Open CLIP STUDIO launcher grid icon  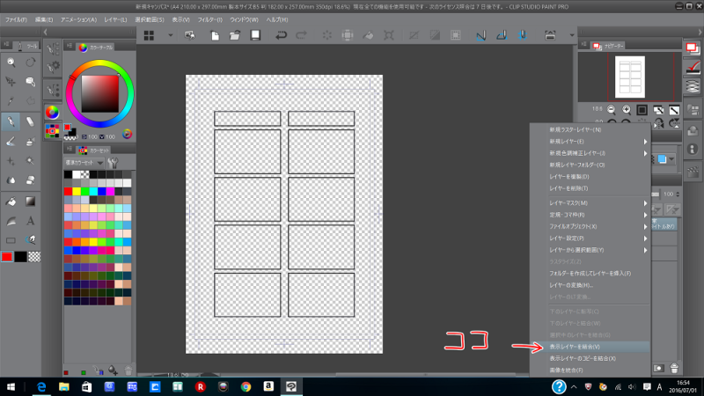click(x=149, y=35)
